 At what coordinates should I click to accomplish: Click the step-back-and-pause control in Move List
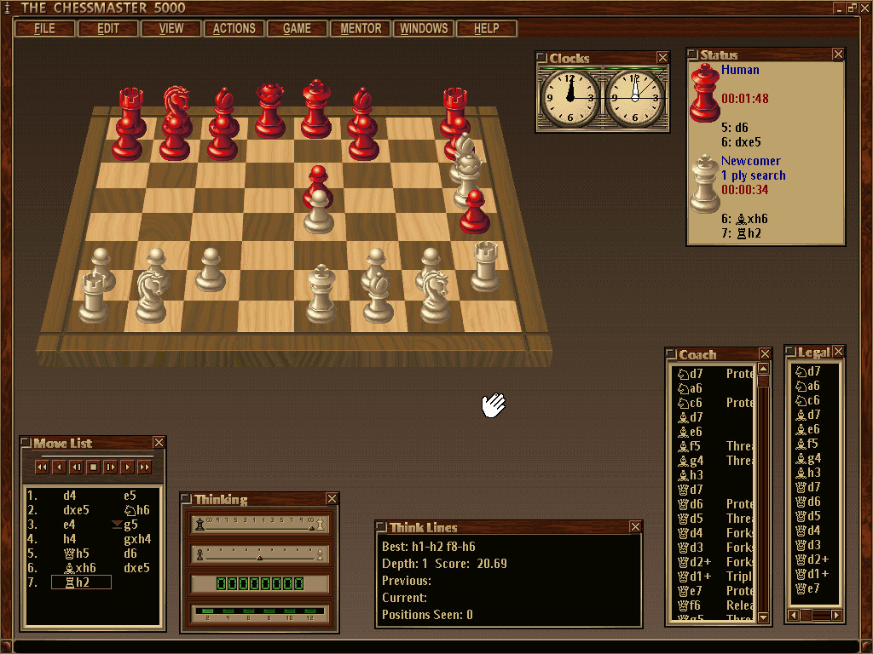coord(76,468)
